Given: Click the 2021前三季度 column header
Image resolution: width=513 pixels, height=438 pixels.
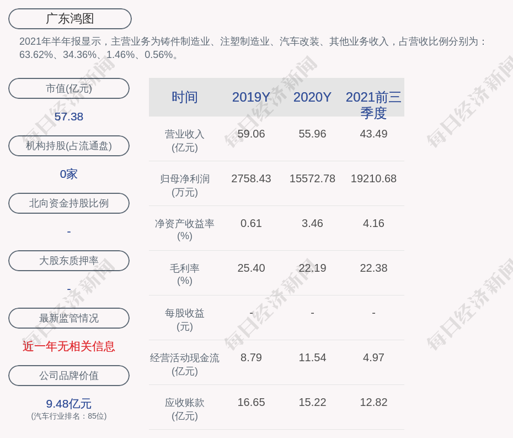Looking at the screenshot, I should click(x=373, y=105).
